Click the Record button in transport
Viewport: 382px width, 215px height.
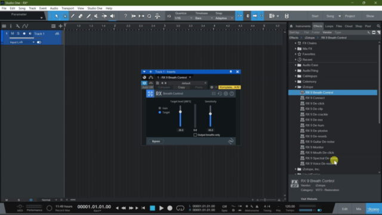(x=170, y=208)
